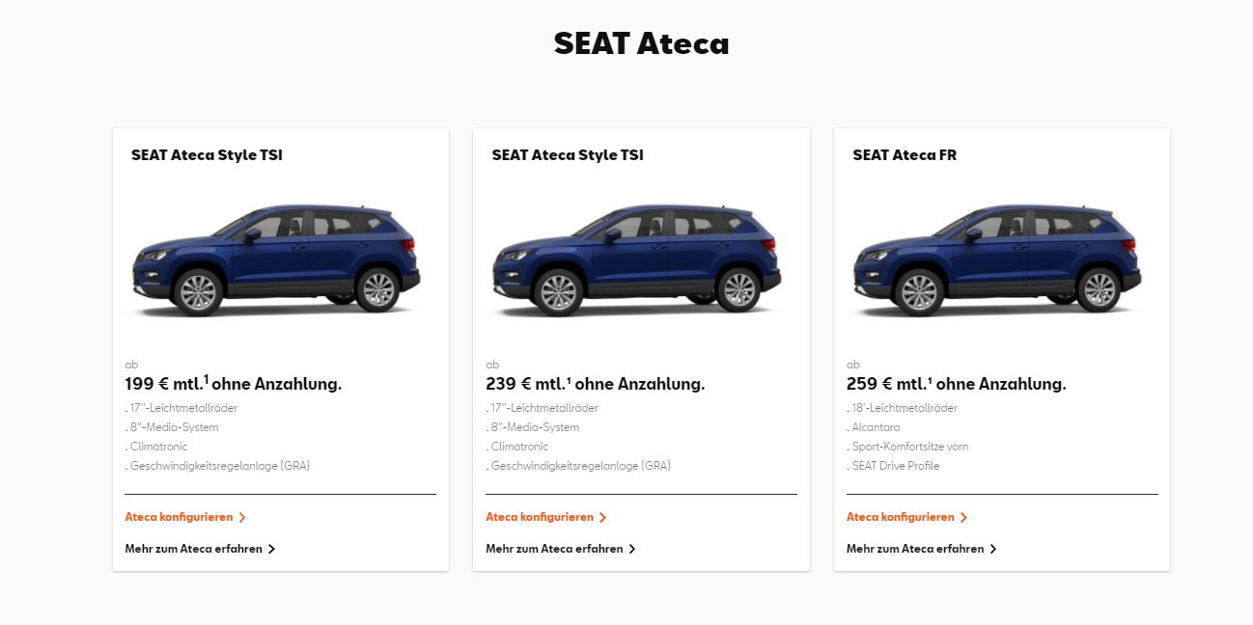Configure the Ateca FR via Ateca konfigurieren
This screenshot has height=625, width=1253.
point(901,517)
